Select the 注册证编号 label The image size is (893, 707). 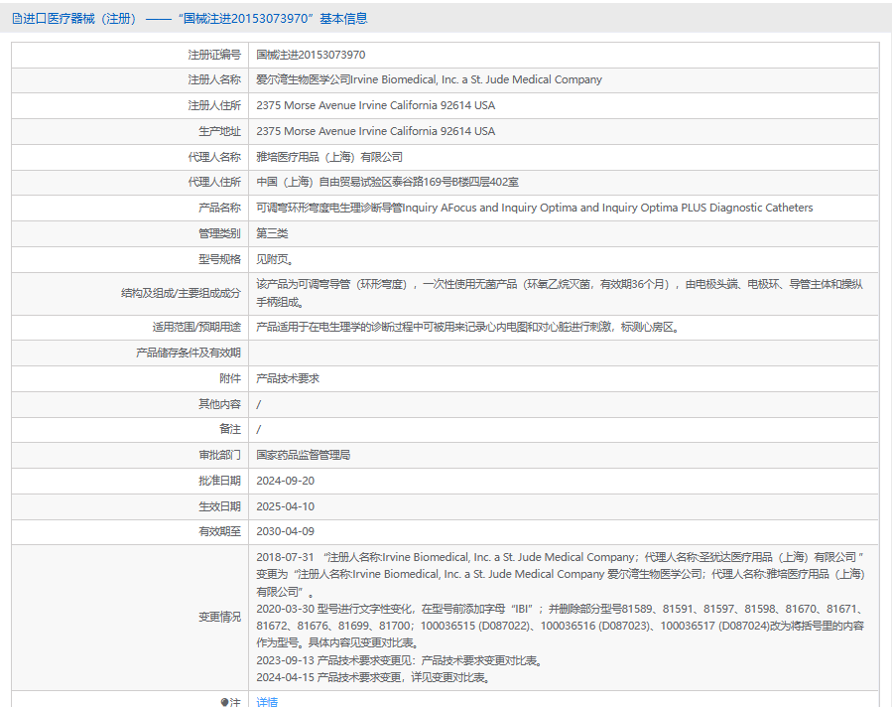pos(214,55)
